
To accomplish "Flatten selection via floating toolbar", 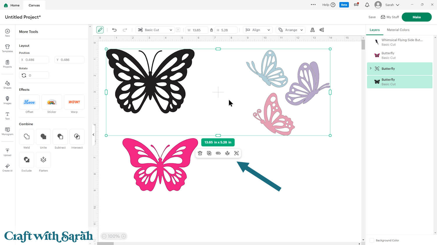I will (227, 153).
